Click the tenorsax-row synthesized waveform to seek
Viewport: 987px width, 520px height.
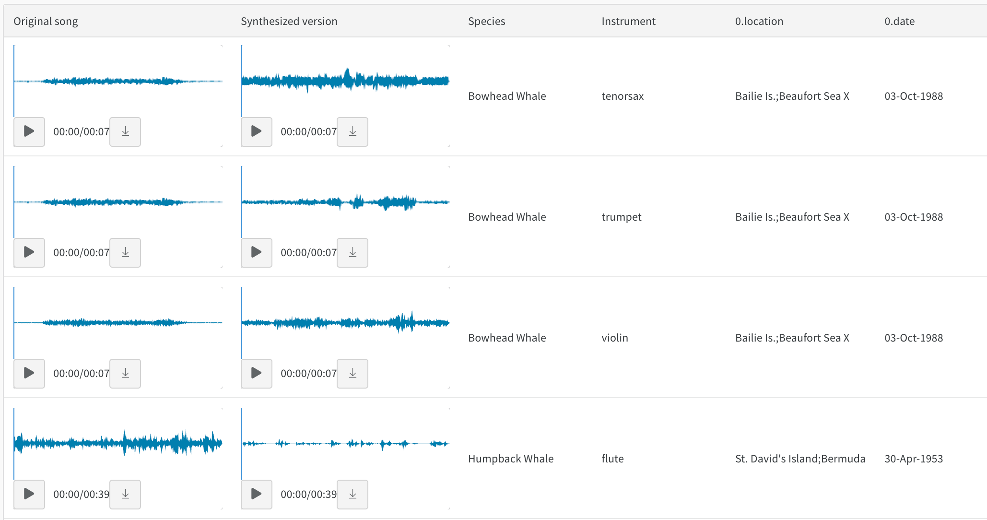coord(344,81)
